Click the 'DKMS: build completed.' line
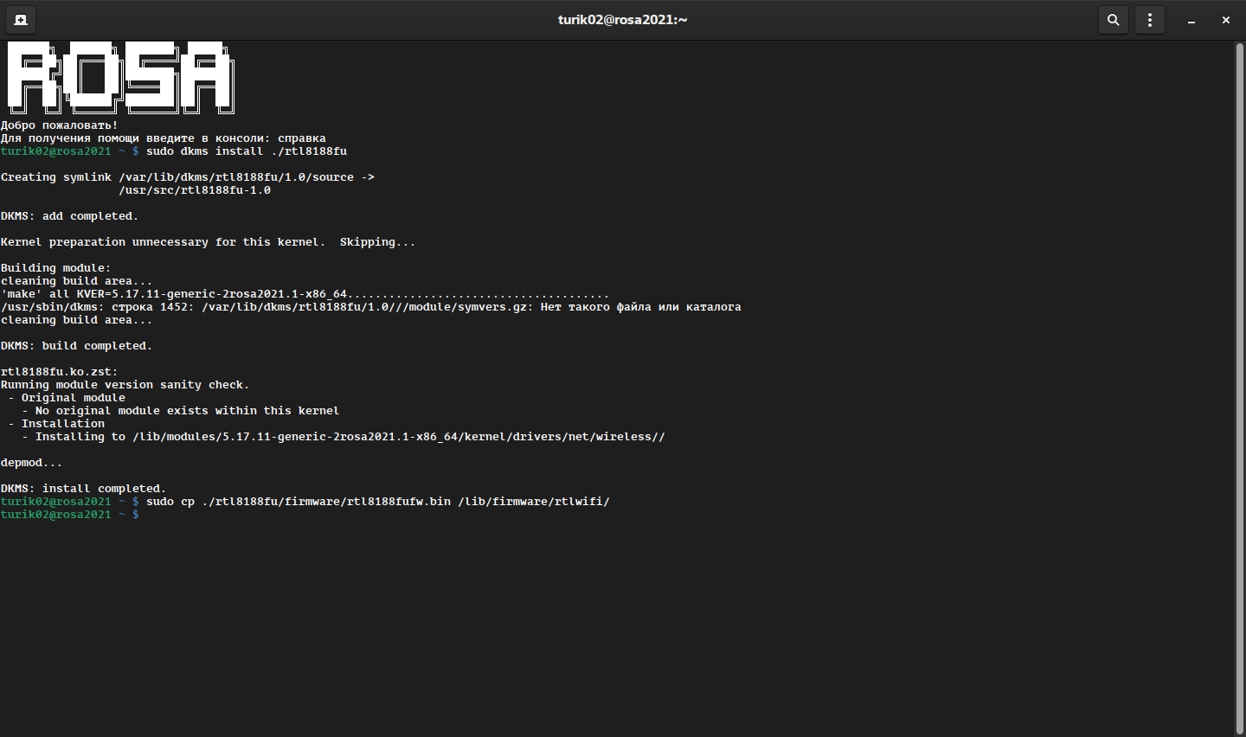 76,346
